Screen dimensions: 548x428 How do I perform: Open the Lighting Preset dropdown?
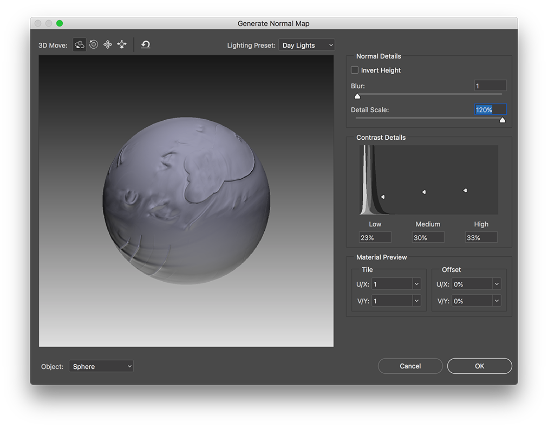[306, 45]
